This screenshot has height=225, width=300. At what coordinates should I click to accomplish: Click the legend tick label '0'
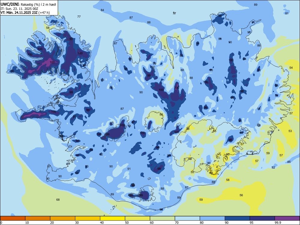1,223
